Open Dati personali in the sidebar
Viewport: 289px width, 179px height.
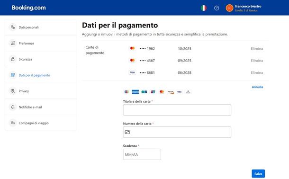[41, 27]
